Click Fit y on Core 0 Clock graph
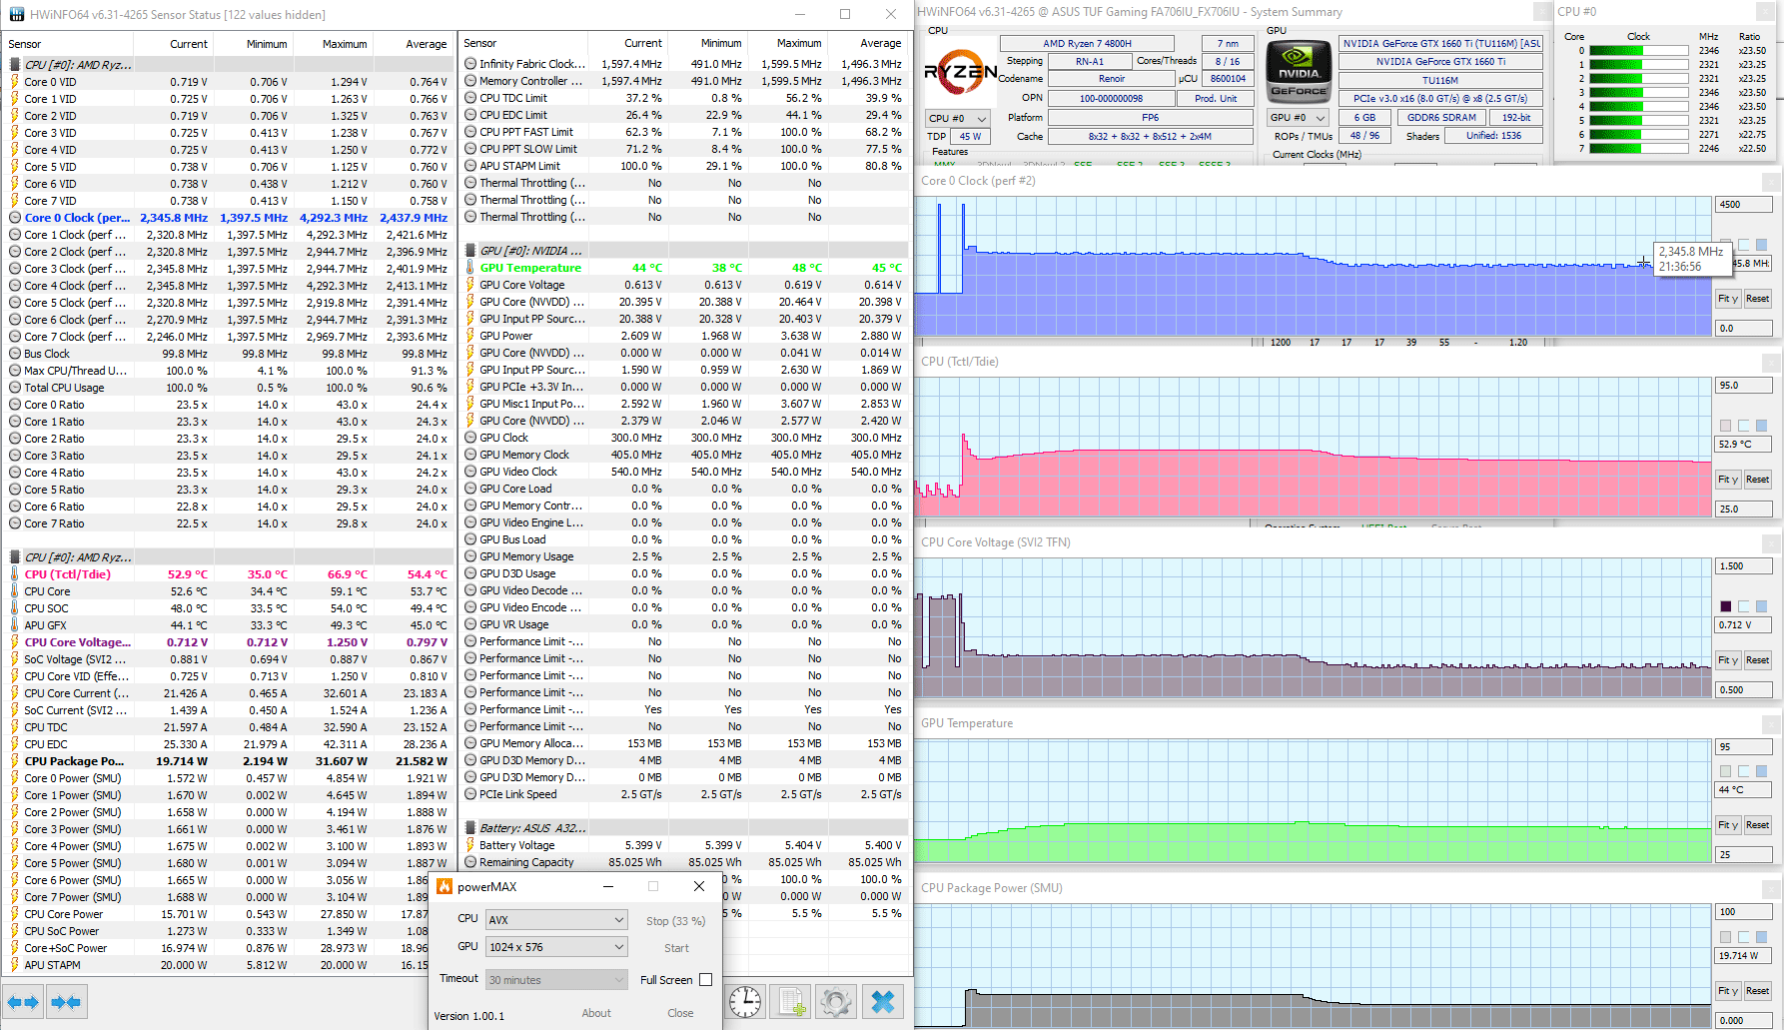Screen dimensions: 1784x1030 point(1728,299)
